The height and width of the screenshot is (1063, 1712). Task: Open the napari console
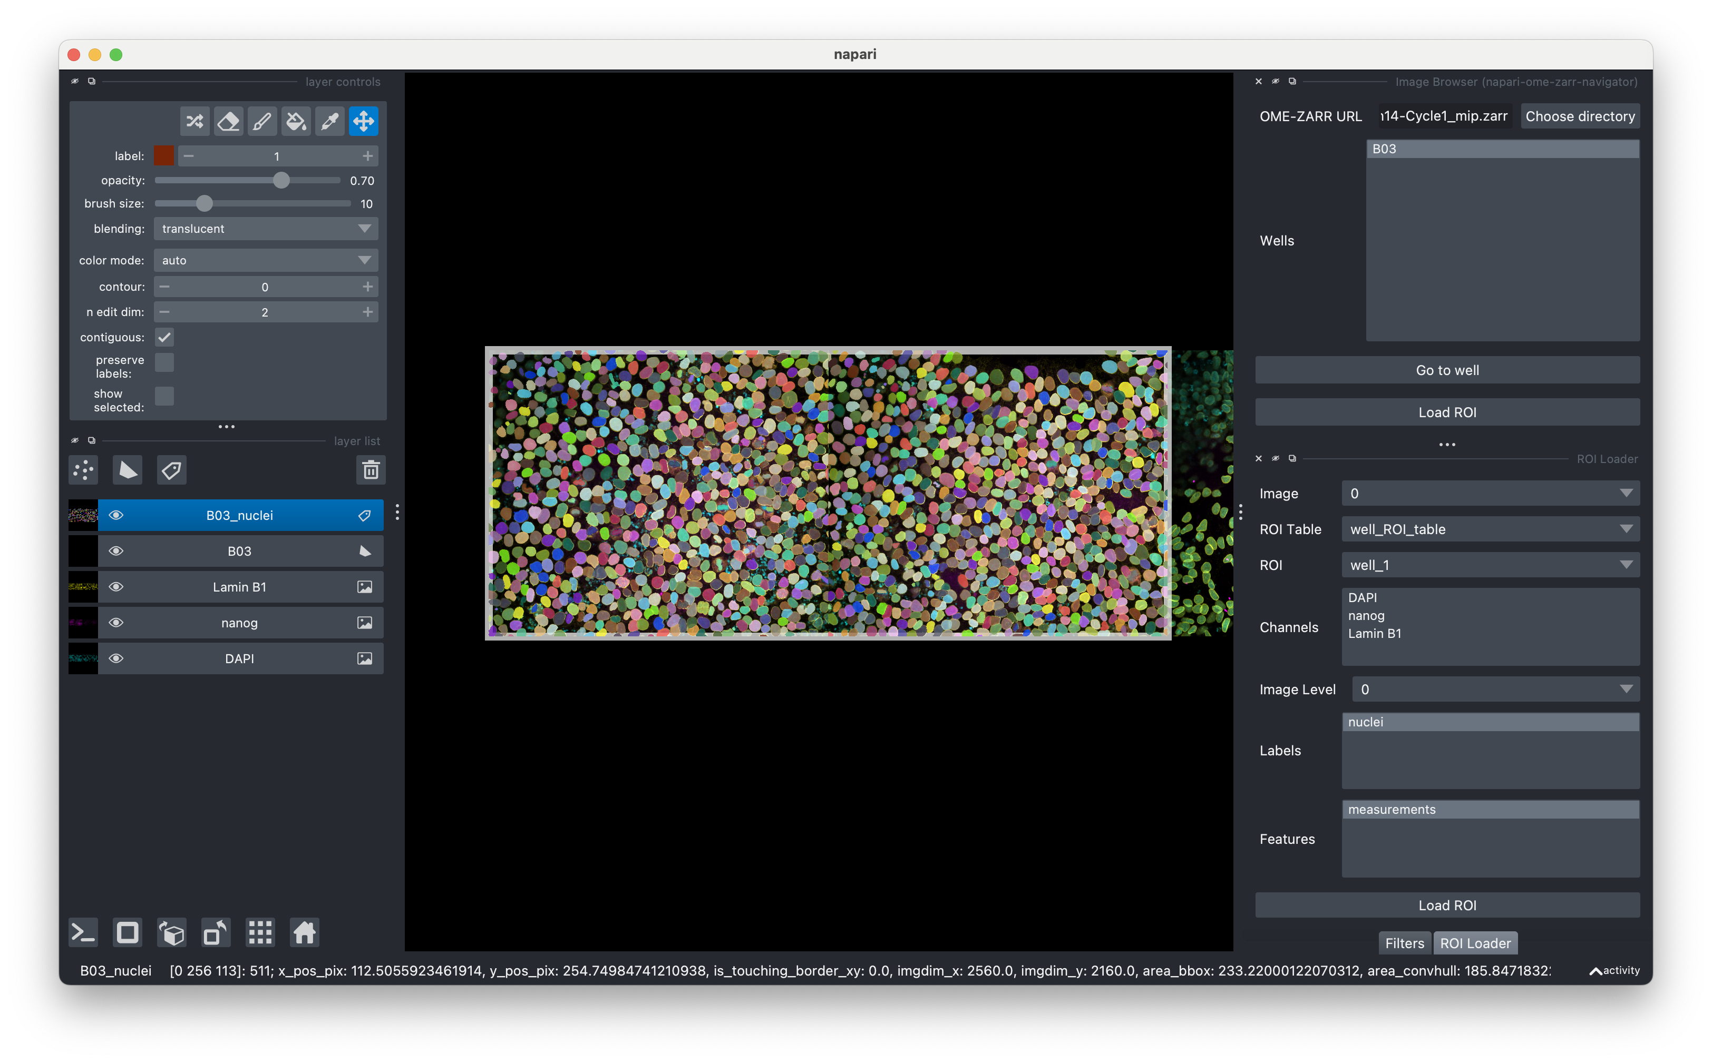coord(84,933)
